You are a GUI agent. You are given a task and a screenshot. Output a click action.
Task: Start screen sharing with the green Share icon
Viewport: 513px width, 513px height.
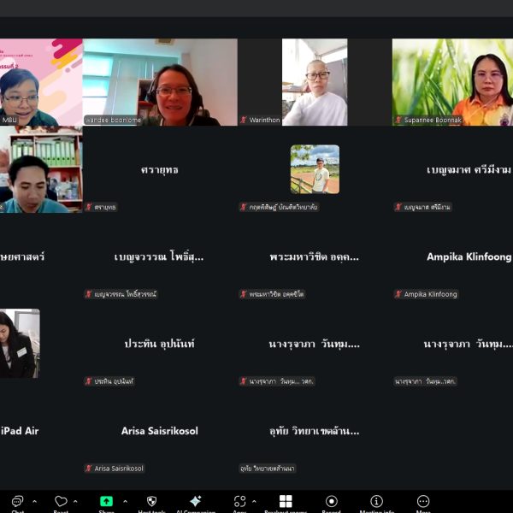[106, 501]
